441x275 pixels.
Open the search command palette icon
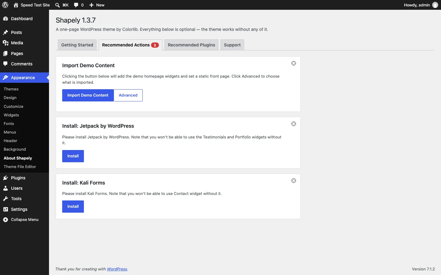62,5
